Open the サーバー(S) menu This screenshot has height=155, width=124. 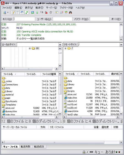[52, 8]
